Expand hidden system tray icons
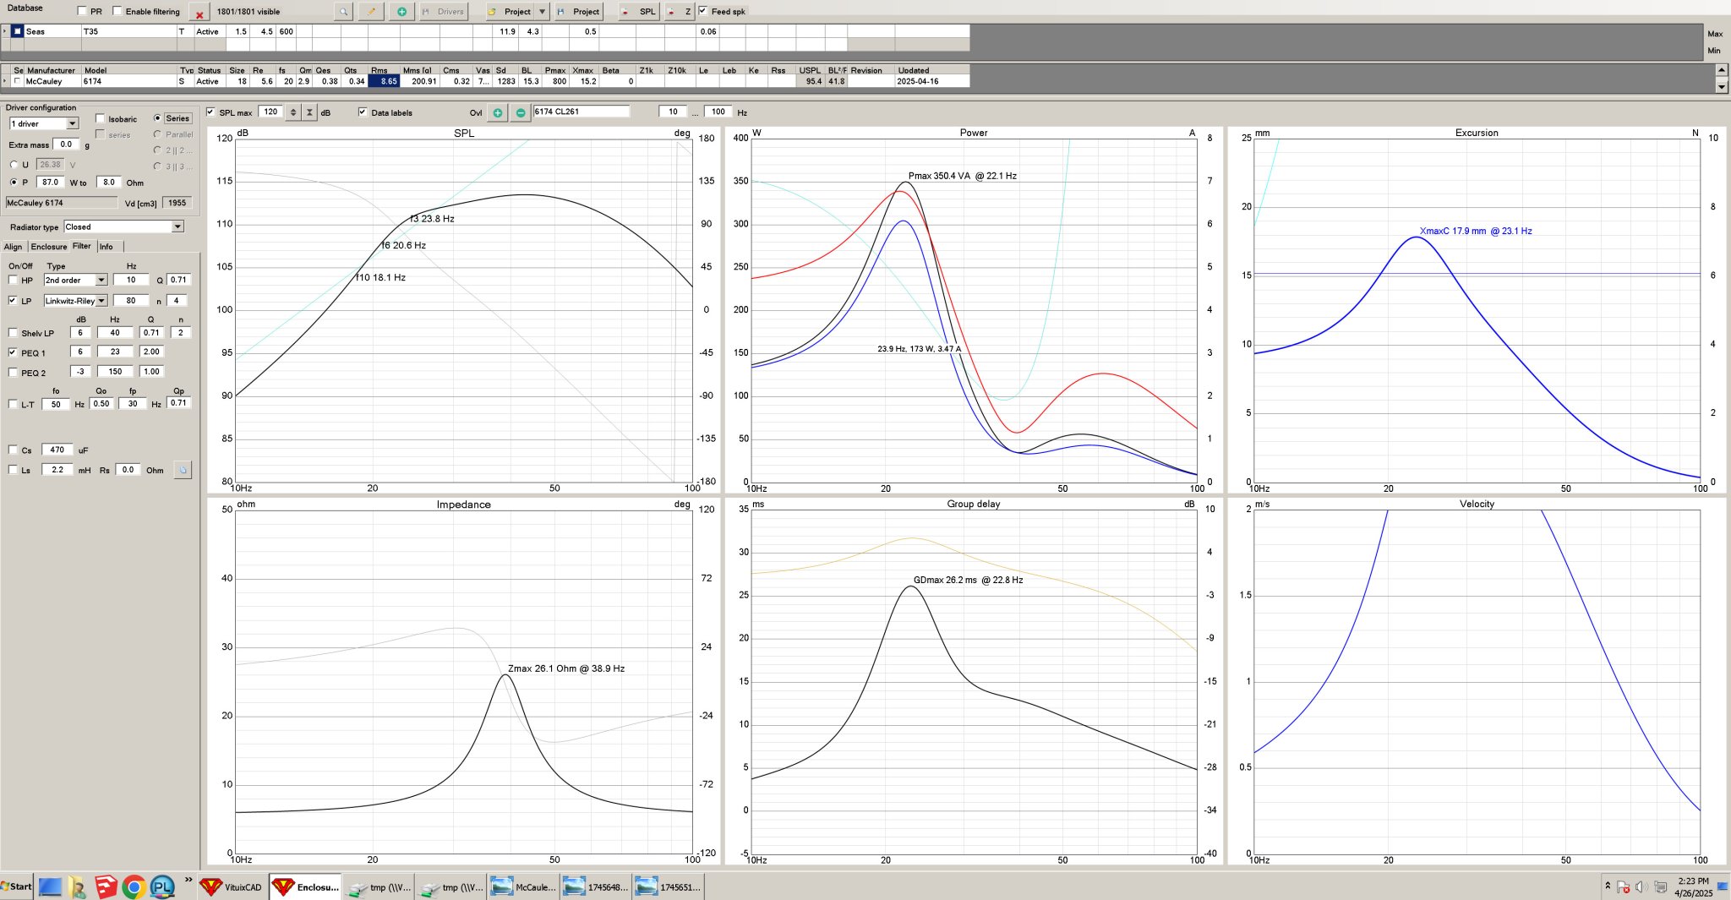Screen dimensions: 1731x900 click(1608, 886)
